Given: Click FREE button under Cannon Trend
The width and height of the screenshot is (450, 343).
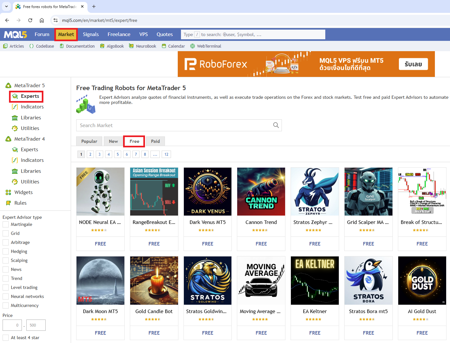Looking at the screenshot, I should pyautogui.click(x=261, y=244).
